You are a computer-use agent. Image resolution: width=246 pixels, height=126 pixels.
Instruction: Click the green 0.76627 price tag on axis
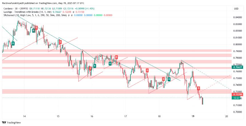click(237, 67)
